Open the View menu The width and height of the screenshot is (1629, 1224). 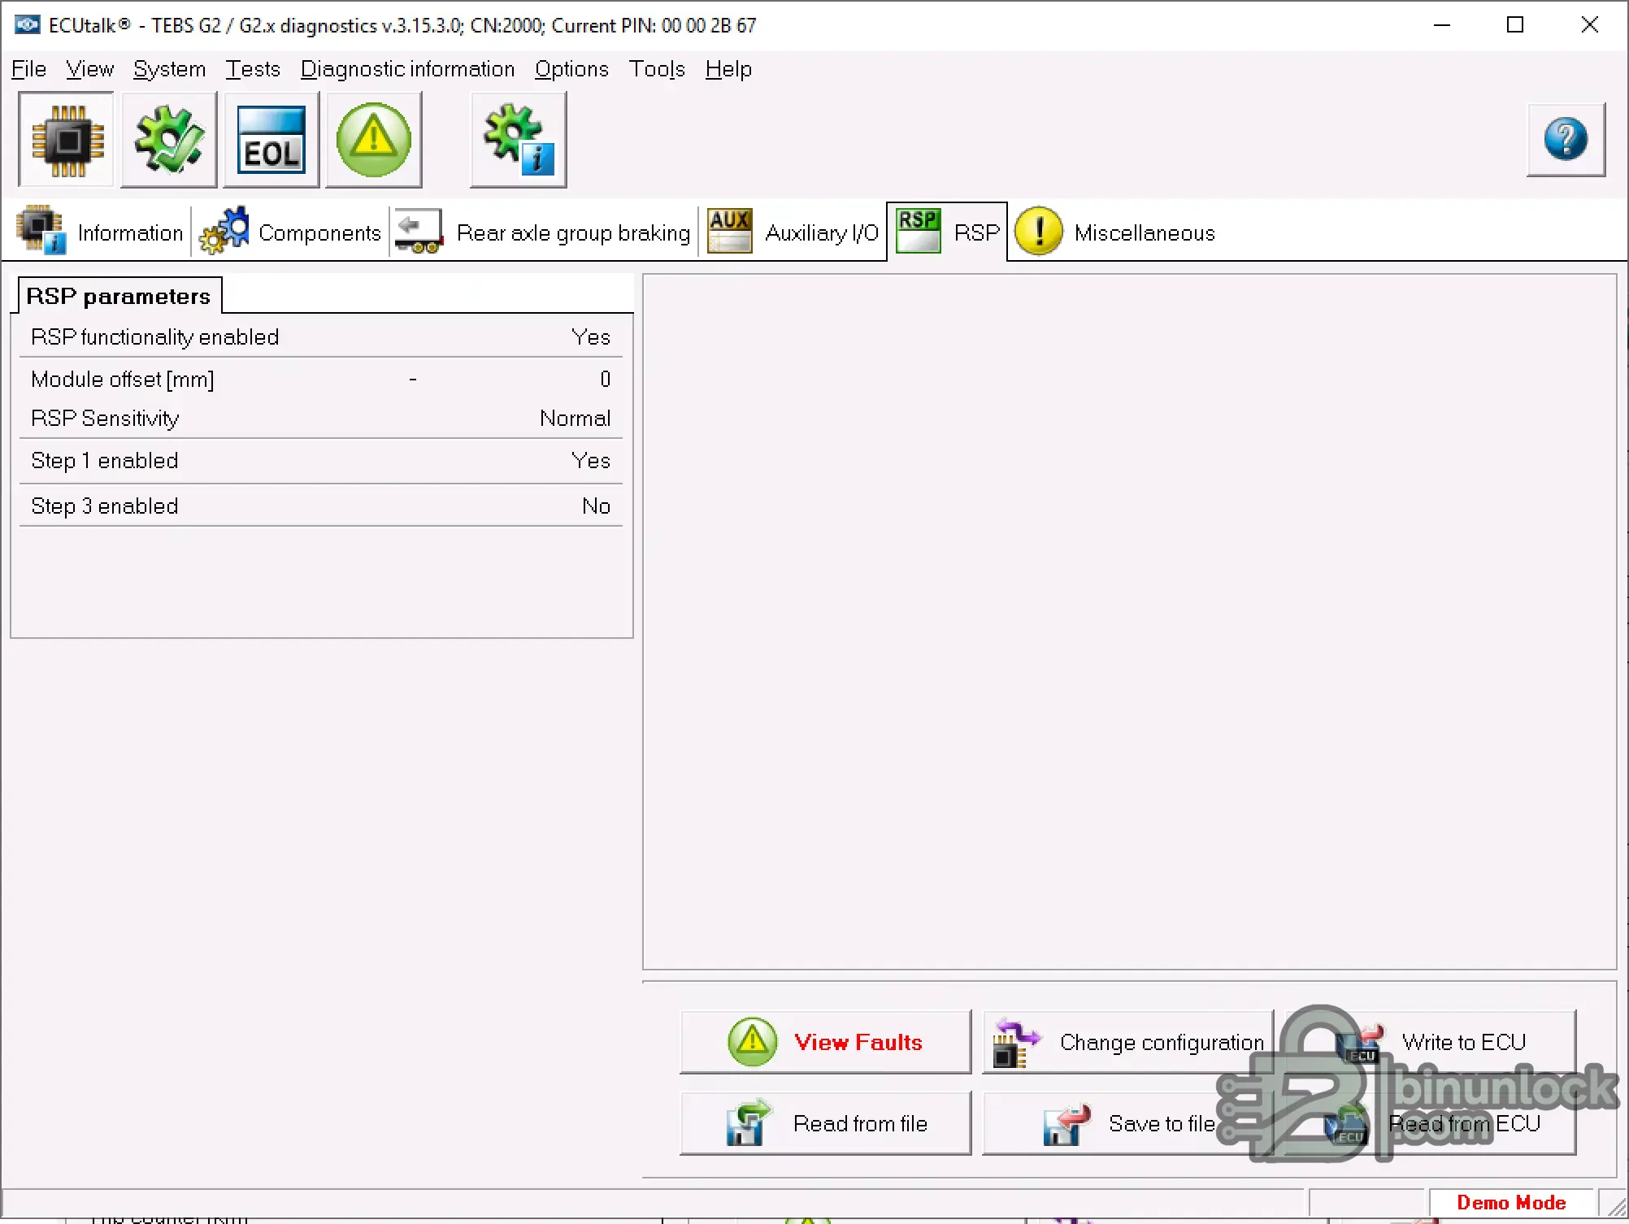pyautogui.click(x=89, y=70)
